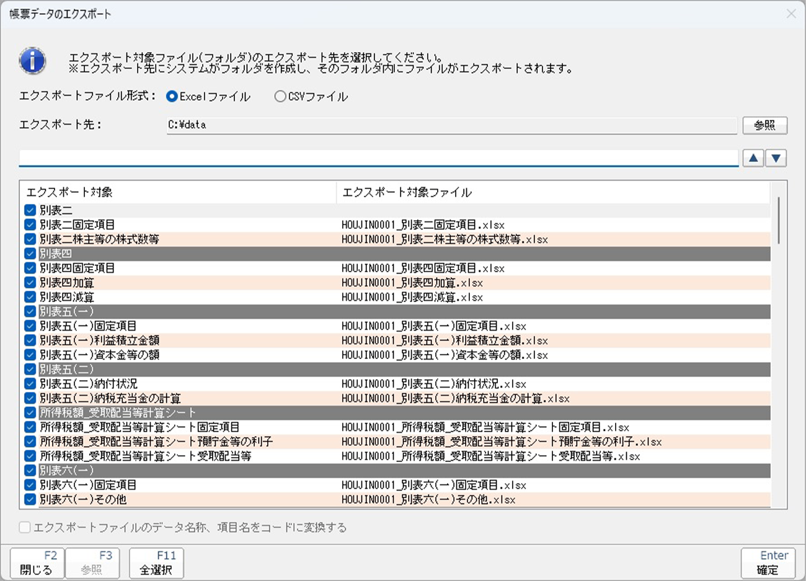Uncheck 別表五(二)納付状況 checkbox
Image resolution: width=806 pixels, height=581 pixels.
tap(30, 384)
